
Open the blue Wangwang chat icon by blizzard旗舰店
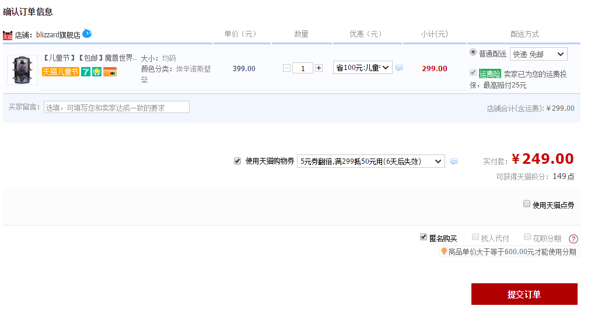[x=87, y=33]
